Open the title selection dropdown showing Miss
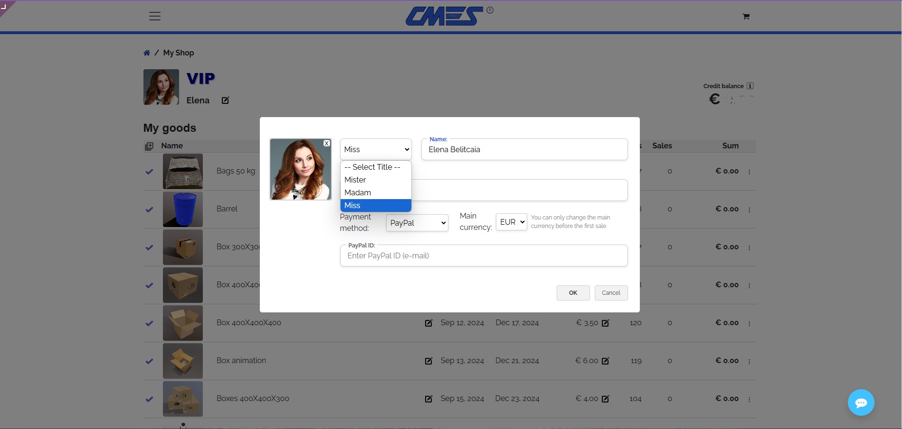 pyautogui.click(x=375, y=149)
